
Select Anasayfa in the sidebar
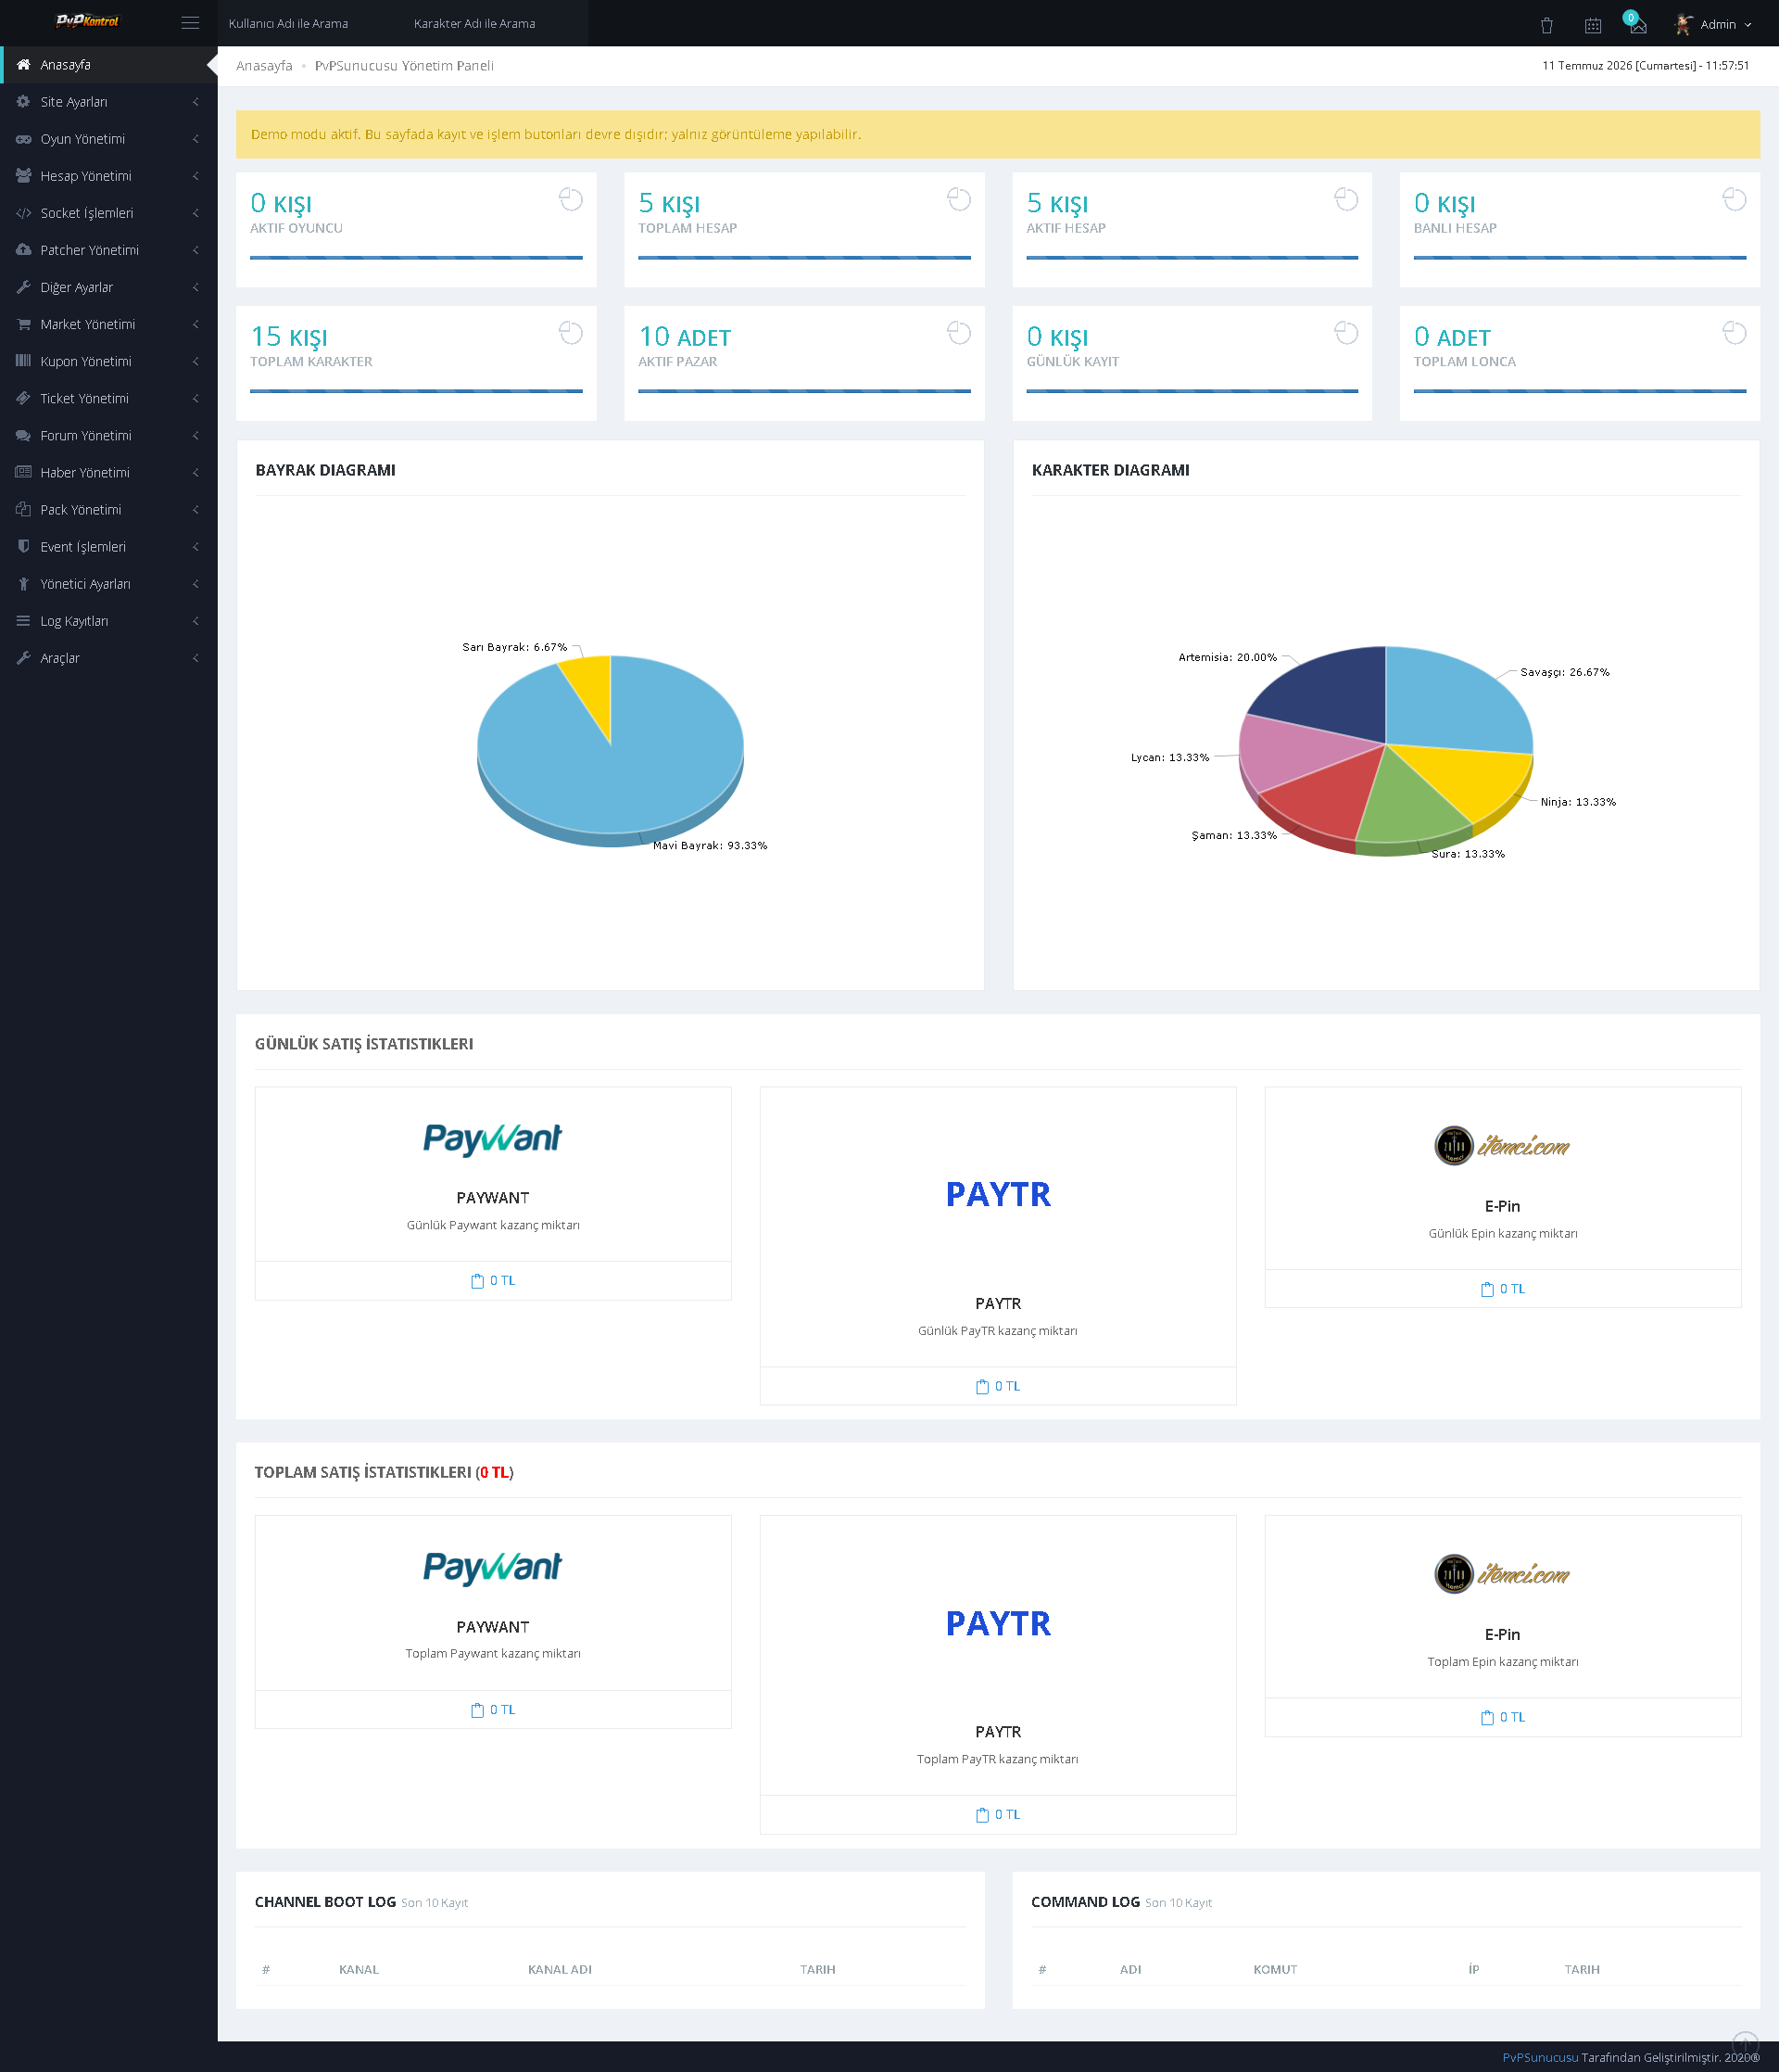coord(109,65)
